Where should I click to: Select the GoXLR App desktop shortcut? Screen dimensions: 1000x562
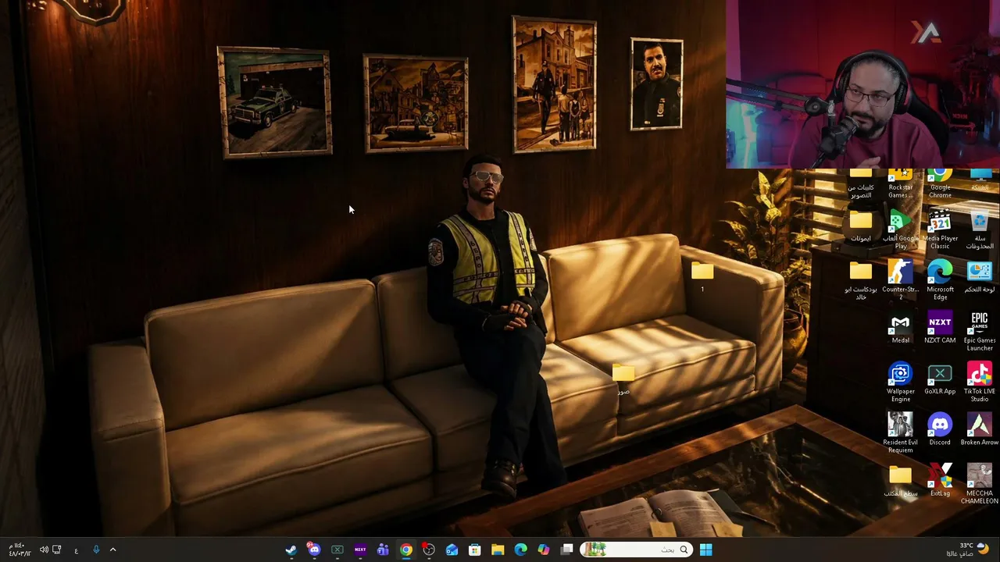[940, 379]
